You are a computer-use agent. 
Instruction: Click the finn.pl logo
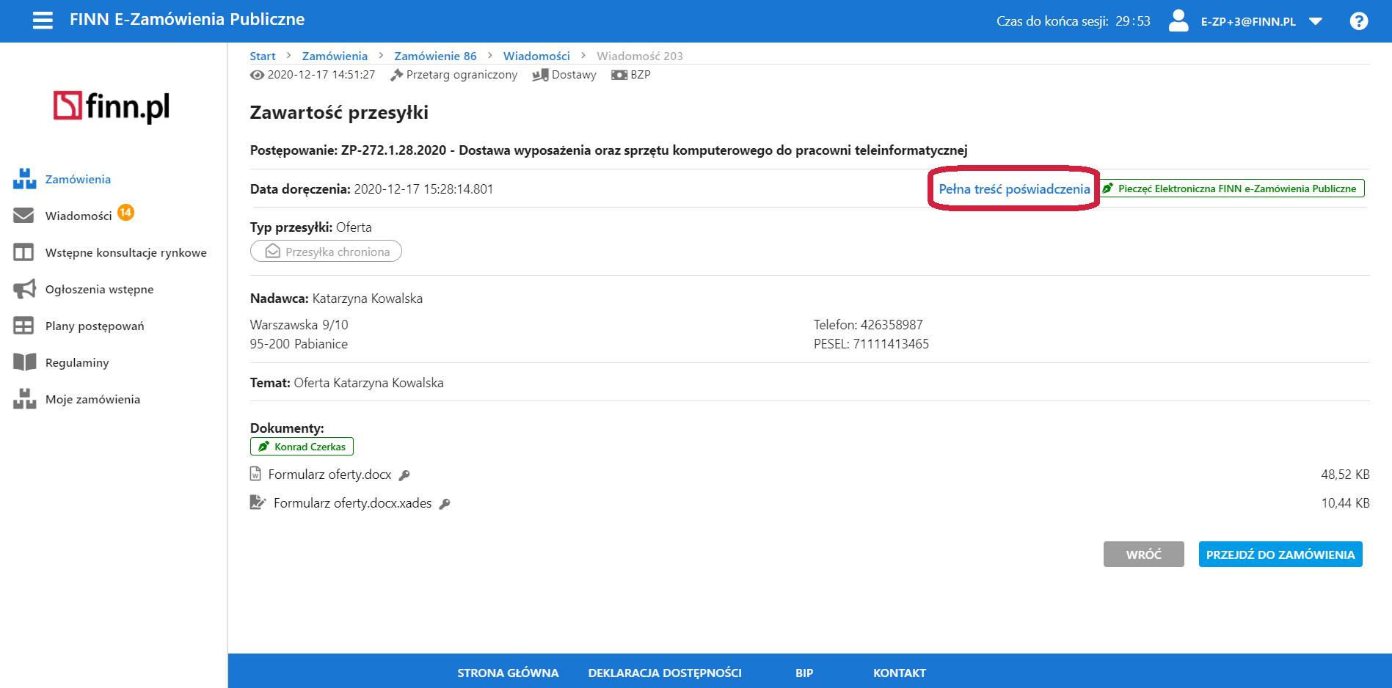tap(112, 107)
